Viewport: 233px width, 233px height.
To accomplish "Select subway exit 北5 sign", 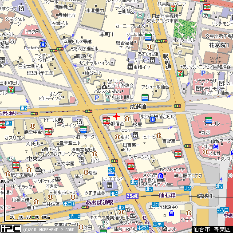I will click(134, 182).
